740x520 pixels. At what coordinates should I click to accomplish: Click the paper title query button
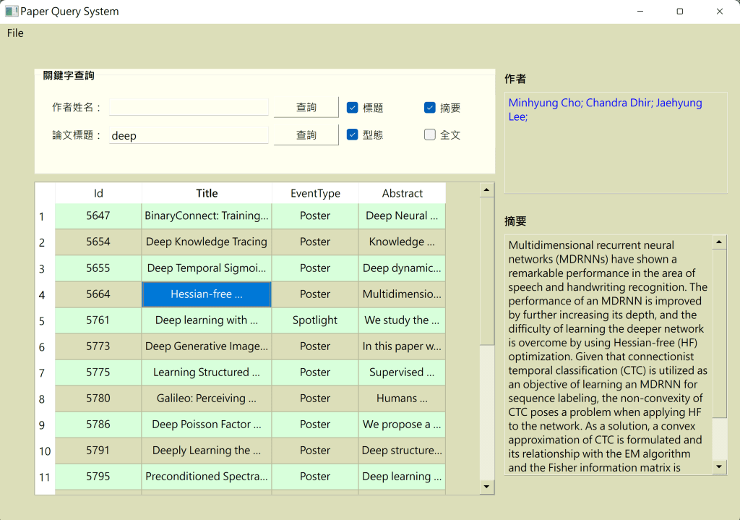[306, 135]
